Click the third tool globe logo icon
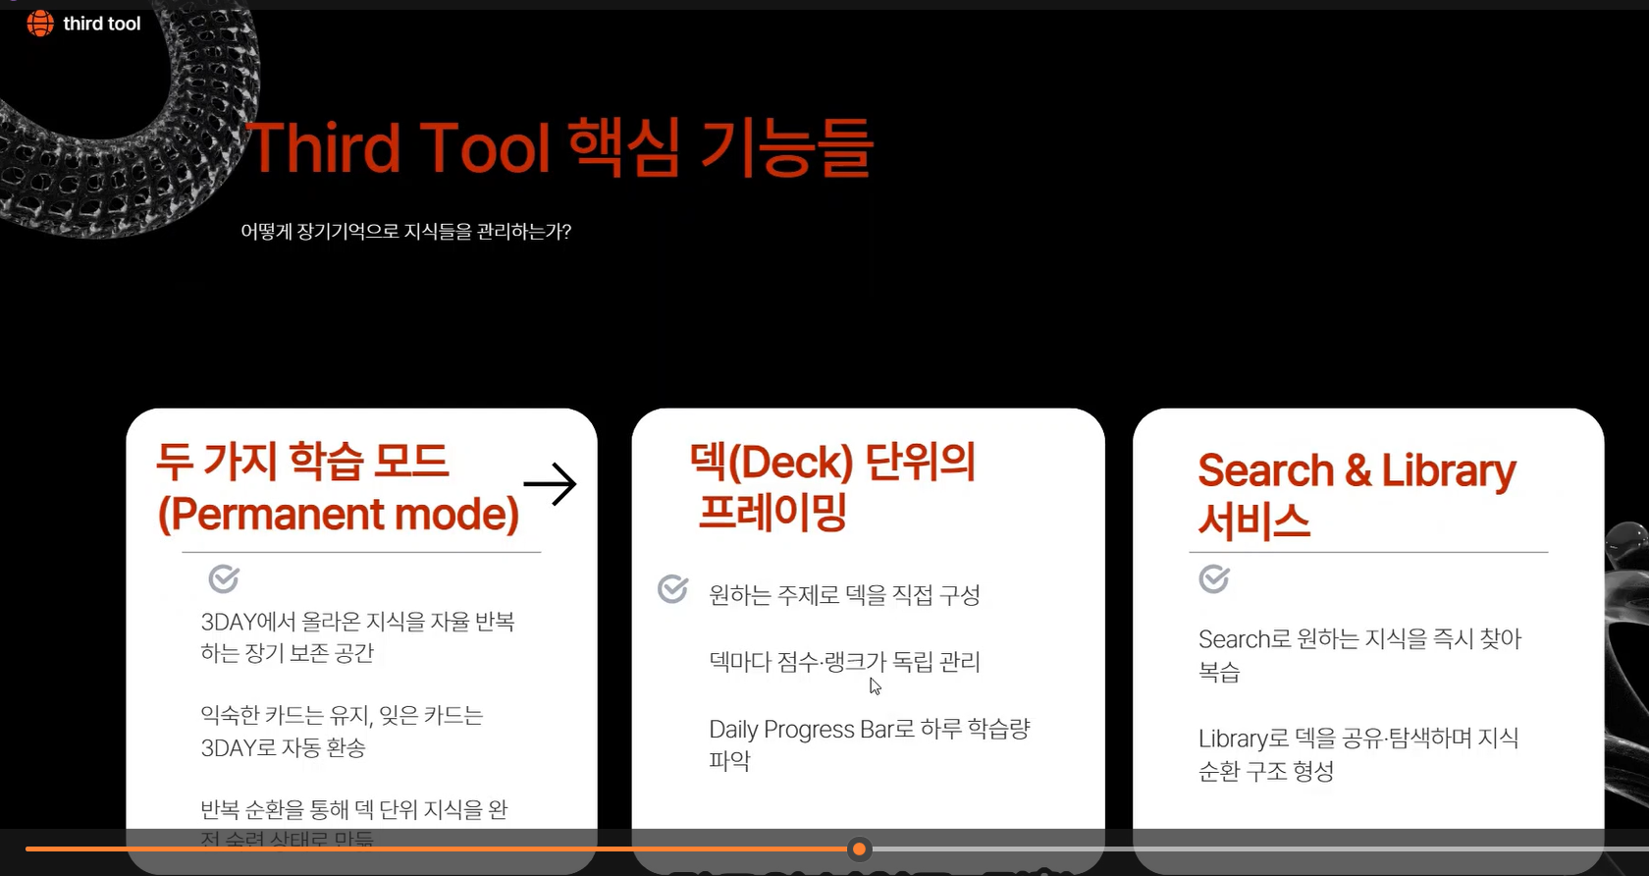Viewport: 1649px width, 876px height. (40, 24)
